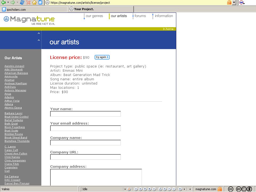Image resolution: width=256 pixels, height=192 pixels.
Task: Click the Magnatune logo
Action: coord(29,20)
